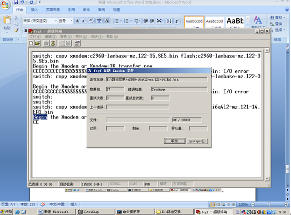The height and width of the screenshot is (215, 291).
Task: Switch to UltraSnap in the taskbar
Action: [x=96, y=212]
